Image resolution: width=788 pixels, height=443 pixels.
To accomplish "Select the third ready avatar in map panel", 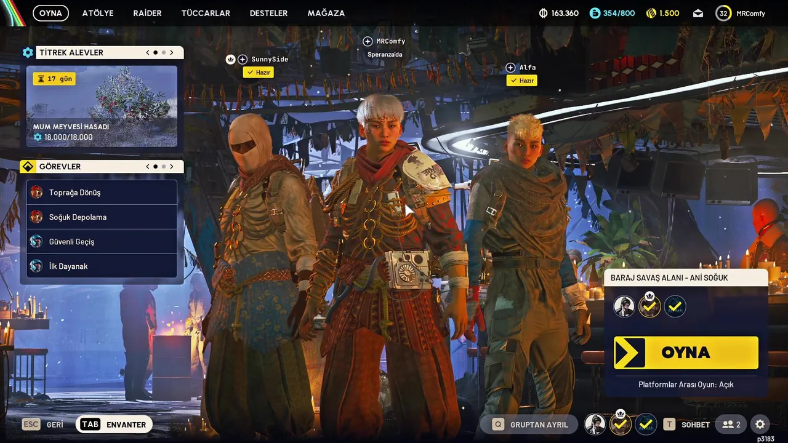I will (x=675, y=306).
